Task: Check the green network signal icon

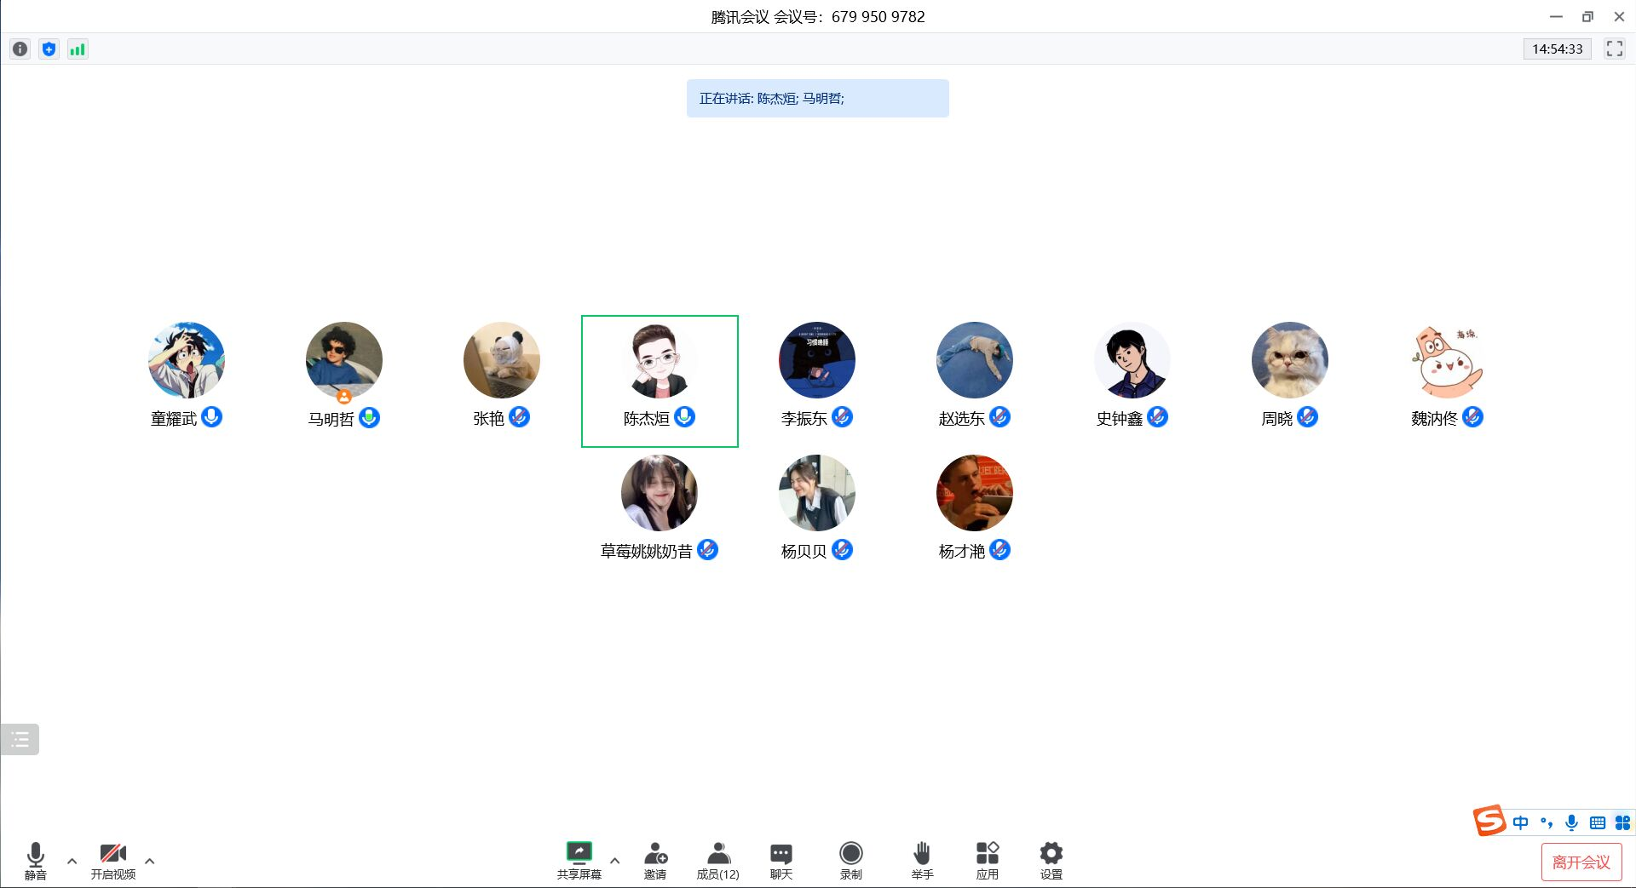Action: (x=78, y=49)
